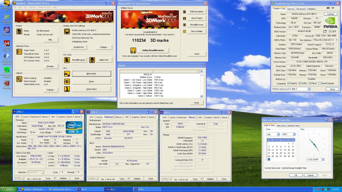
Task: Click the joystick icon beside Game Demo
Action: [x=67, y=89]
